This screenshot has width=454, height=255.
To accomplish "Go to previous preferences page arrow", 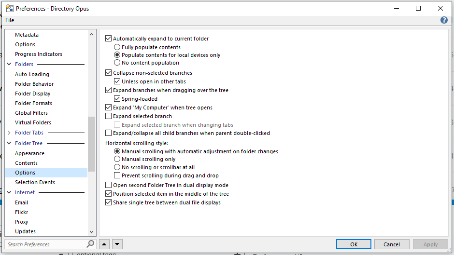I will 104,244.
